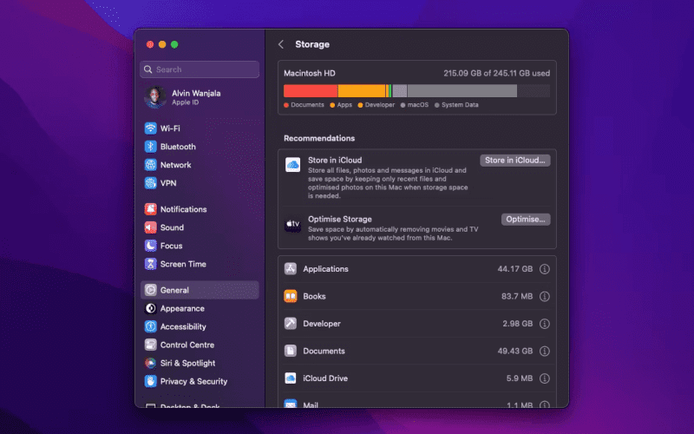Click the 83.7 MB Books size value
This screenshot has width=694, height=434.
click(517, 296)
